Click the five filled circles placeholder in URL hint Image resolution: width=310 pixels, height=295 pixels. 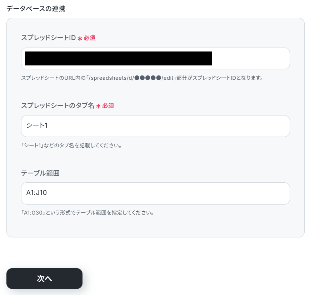(x=148, y=78)
